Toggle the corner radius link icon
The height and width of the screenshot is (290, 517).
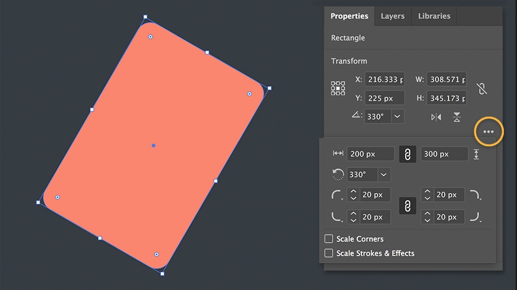pyautogui.click(x=407, y=206)
